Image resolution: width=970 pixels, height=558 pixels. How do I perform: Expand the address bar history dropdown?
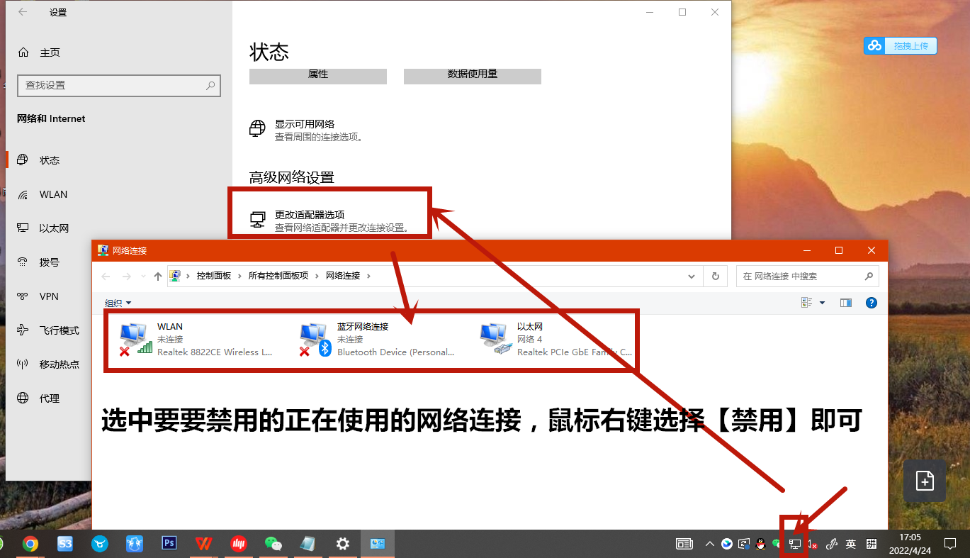point(692,276)
